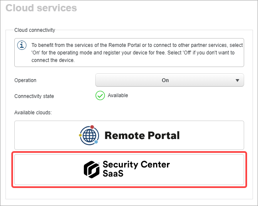The width and height of the screenshot is (258, 206).
Task: Click the green Connectivity state checkmark icon
Action: 100,96
